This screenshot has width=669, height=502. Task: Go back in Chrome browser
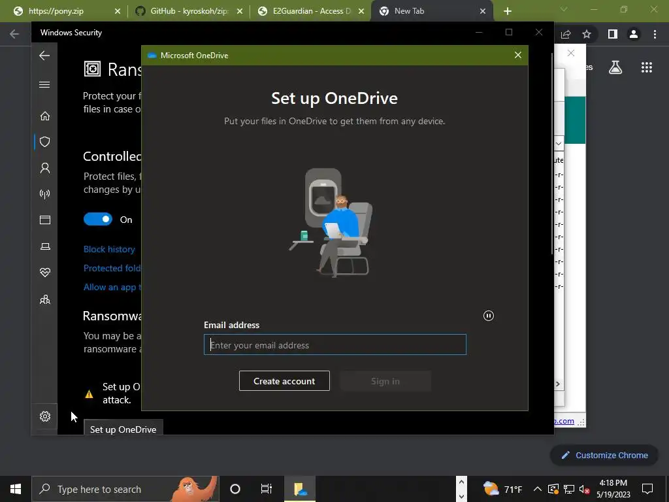[x=14, y=34]
